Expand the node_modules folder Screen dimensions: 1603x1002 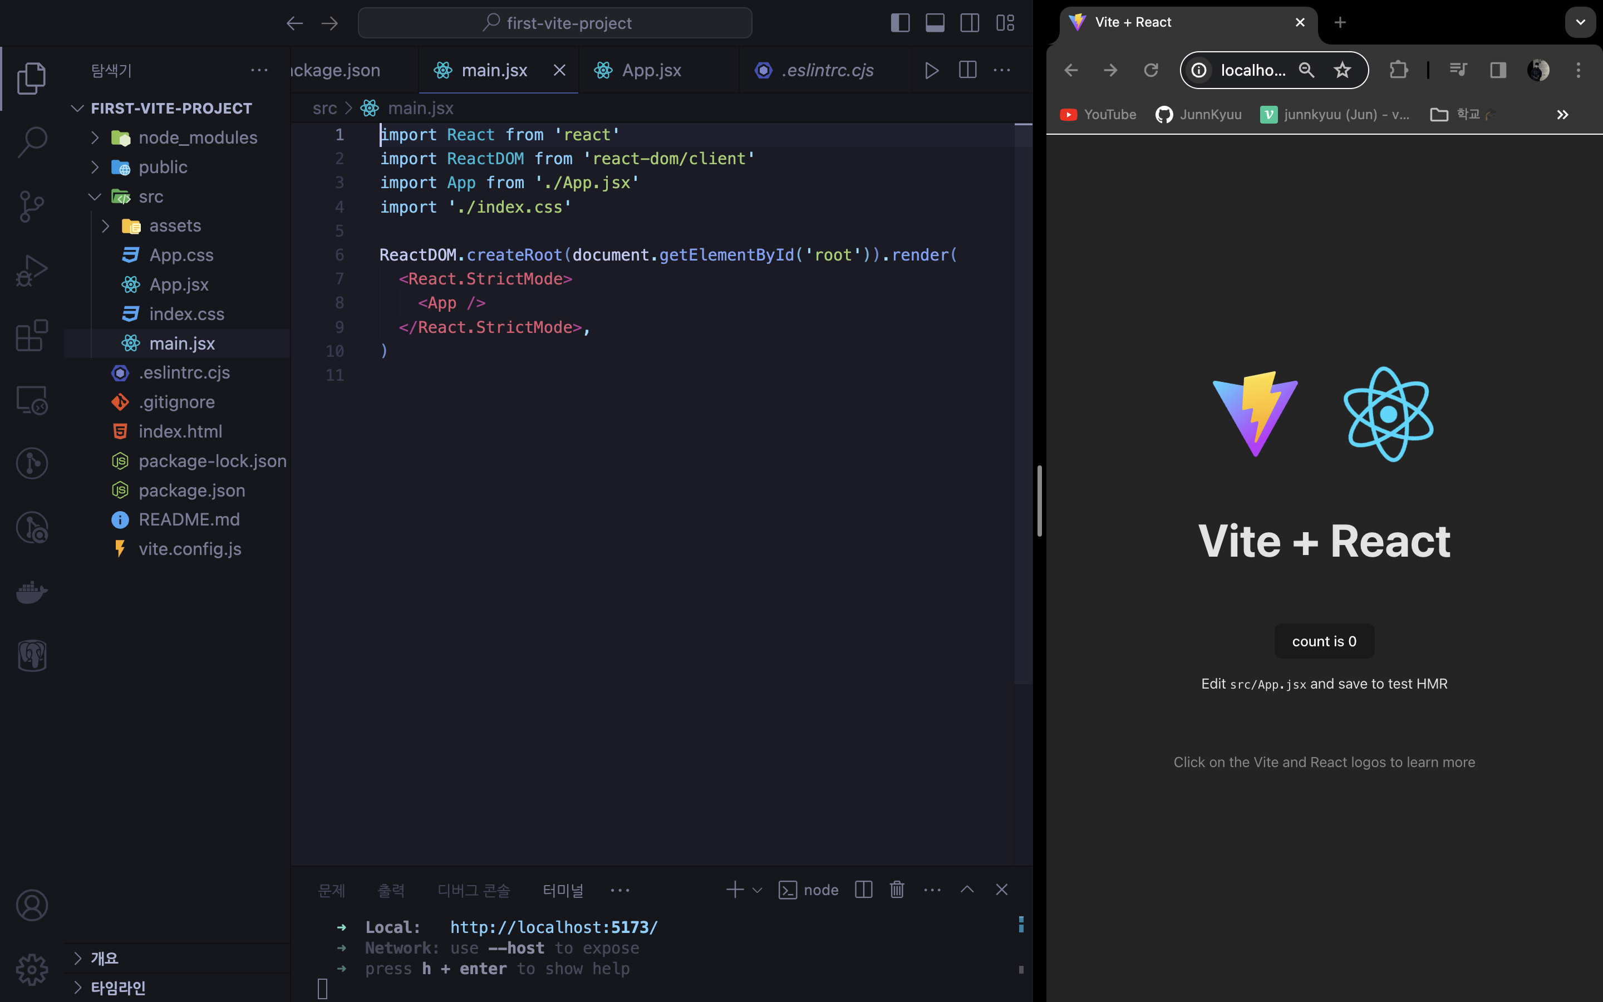[95, 138]
